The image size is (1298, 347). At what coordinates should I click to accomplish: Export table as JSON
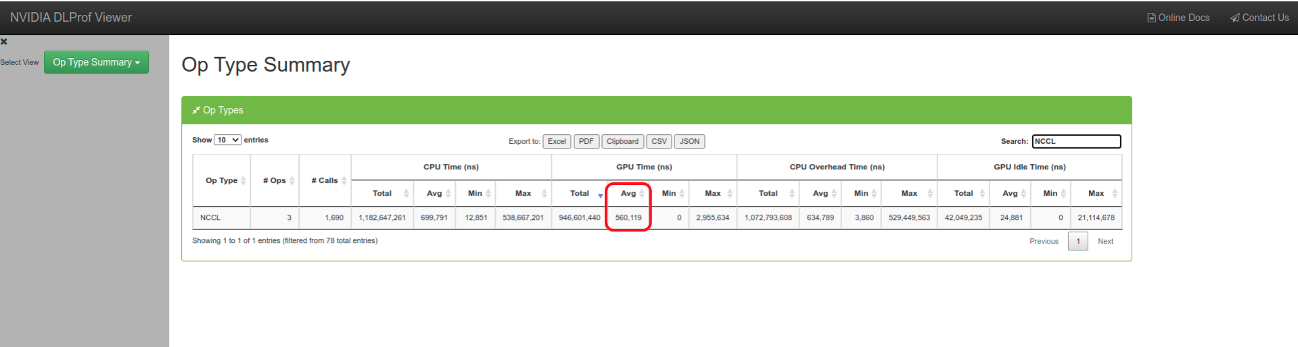pos(689,141)
